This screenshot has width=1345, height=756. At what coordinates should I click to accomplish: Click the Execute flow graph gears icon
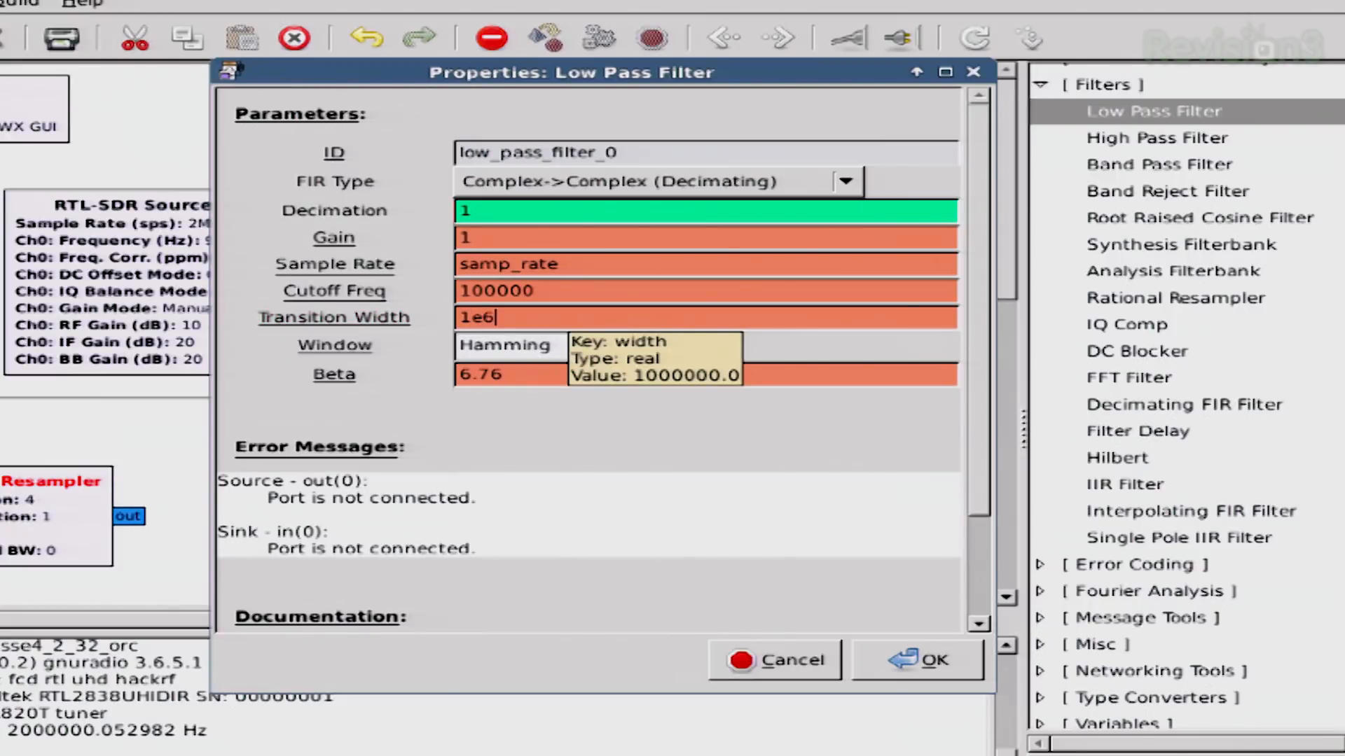[x=599, y=38]
